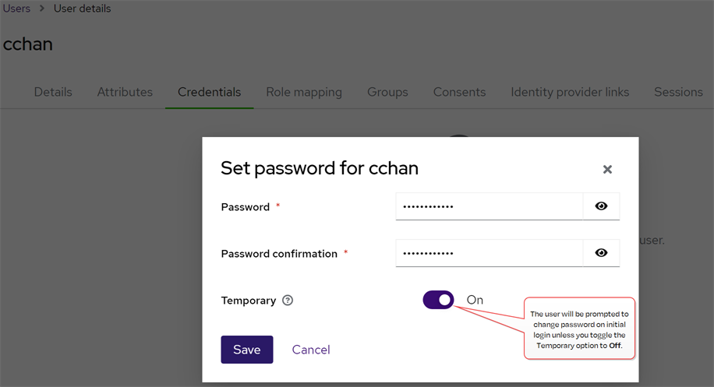Click into the Password input field
The height and width of the screenshot is (387, 714).
489,206
